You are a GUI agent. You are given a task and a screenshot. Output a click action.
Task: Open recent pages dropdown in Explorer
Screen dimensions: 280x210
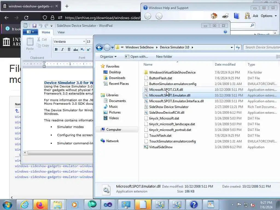(112, 48)
